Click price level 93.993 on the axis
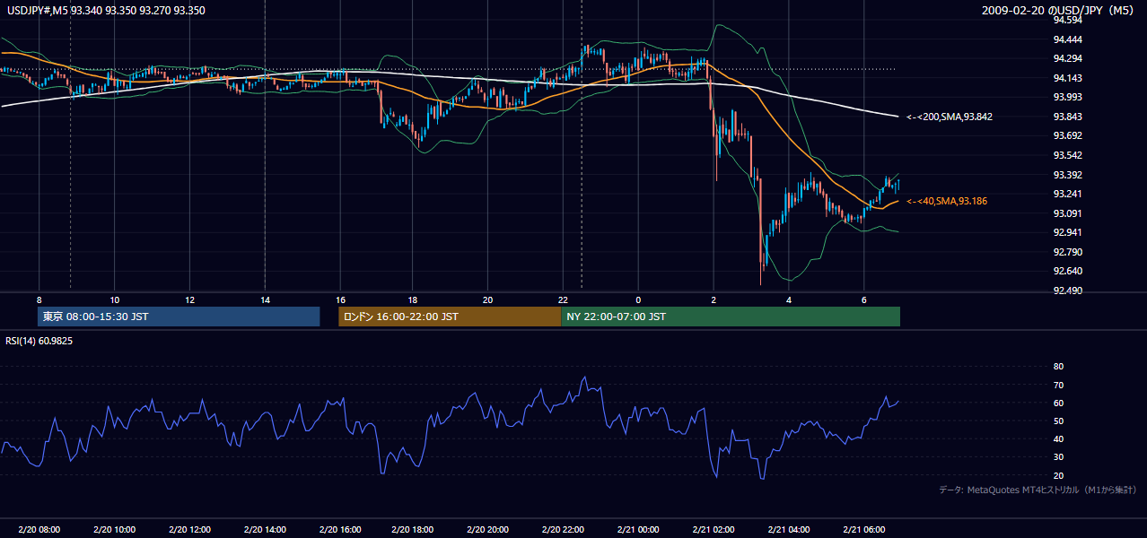 1067,97
